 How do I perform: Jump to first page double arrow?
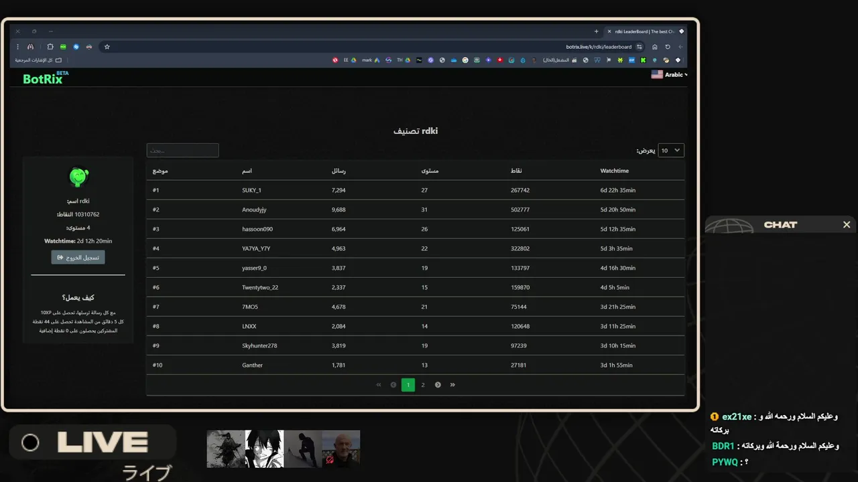[379, 385]
